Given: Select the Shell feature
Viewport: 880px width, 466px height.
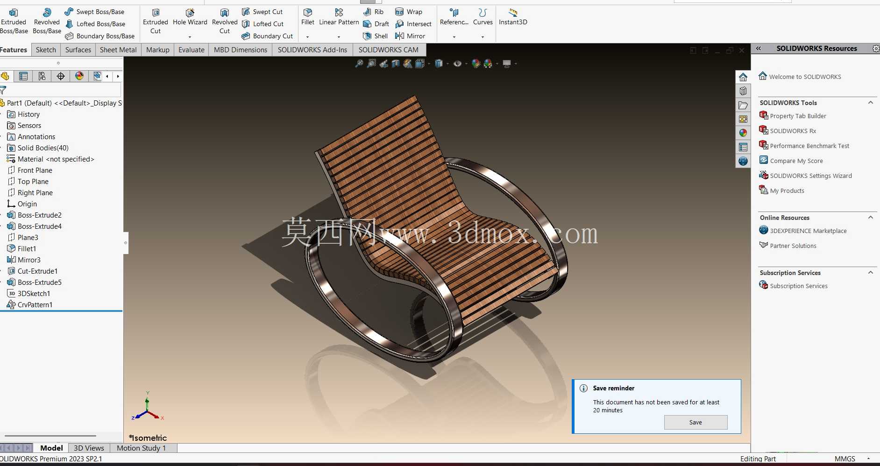Looking at the screenshot, I should (x=376, y=36).
